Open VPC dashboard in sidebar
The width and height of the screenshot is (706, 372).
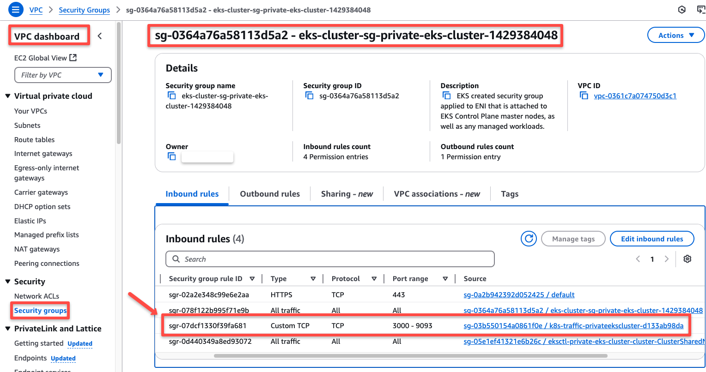pos(47,36)
